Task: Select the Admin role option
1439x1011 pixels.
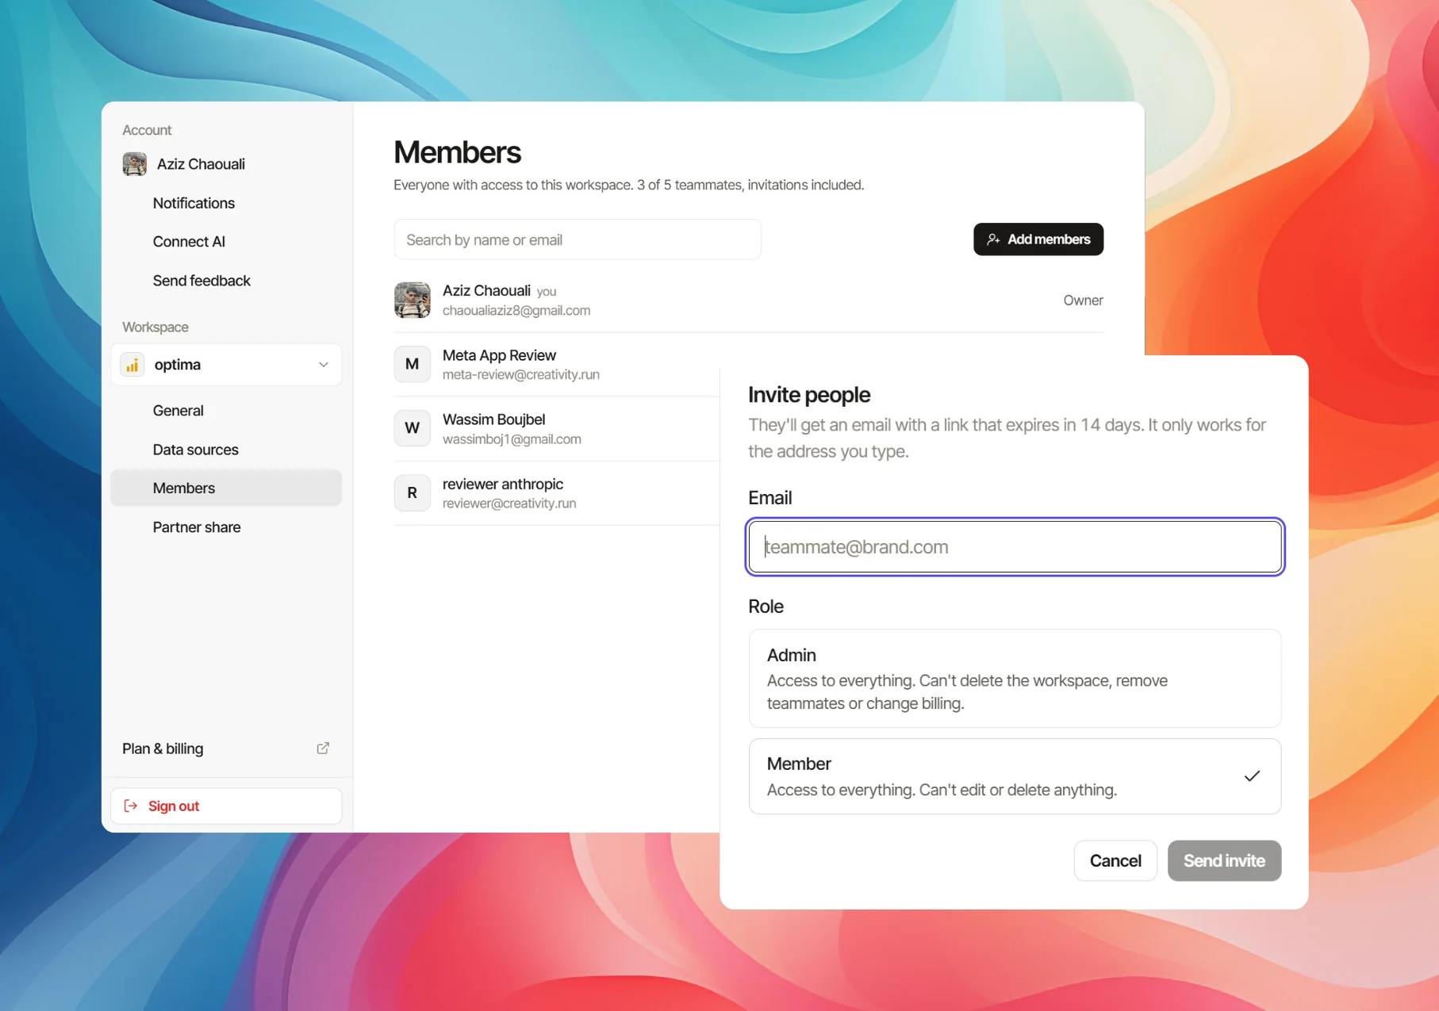Action: pos(1015,678)
